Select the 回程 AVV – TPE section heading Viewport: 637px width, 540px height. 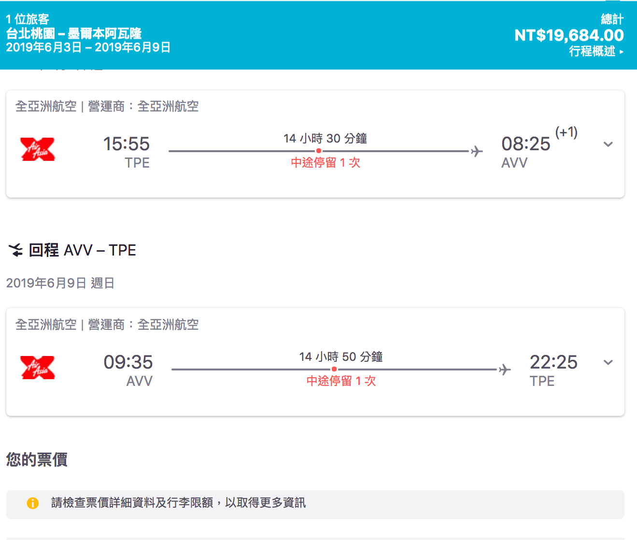pos(82,250)
